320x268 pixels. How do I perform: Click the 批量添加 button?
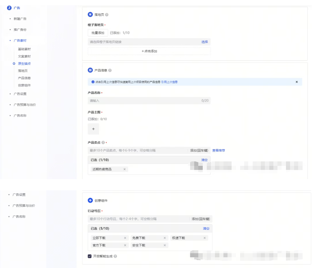tap(98, 33)
